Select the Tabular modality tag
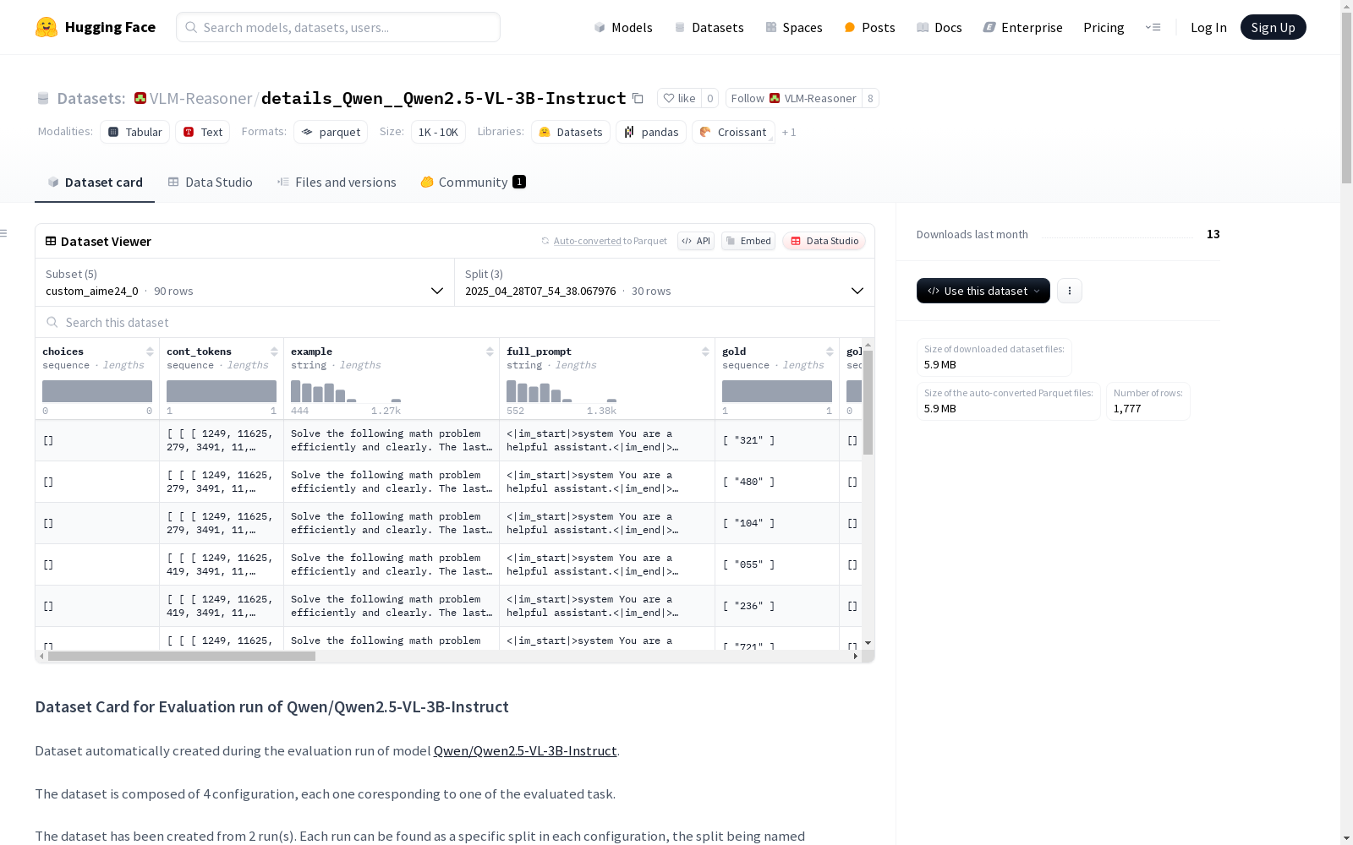This screenshot has height=845, width=1353. (135, 132)
